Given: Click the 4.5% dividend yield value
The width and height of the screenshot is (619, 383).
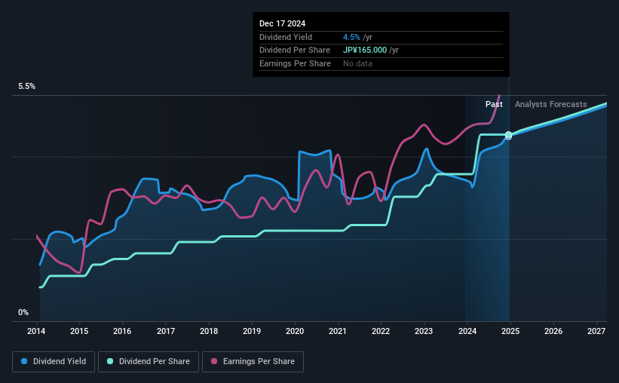Looking at the screenshot, I should pyautogui.click(x=351, y=37).
